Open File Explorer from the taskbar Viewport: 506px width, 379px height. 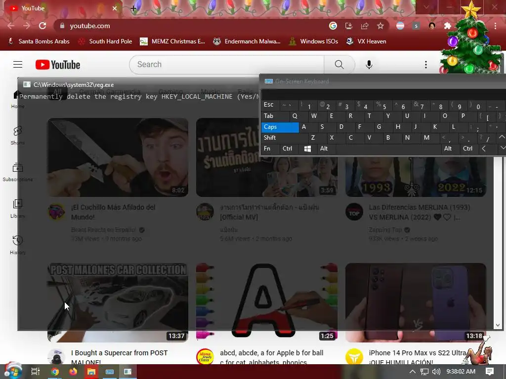[91, 372]
